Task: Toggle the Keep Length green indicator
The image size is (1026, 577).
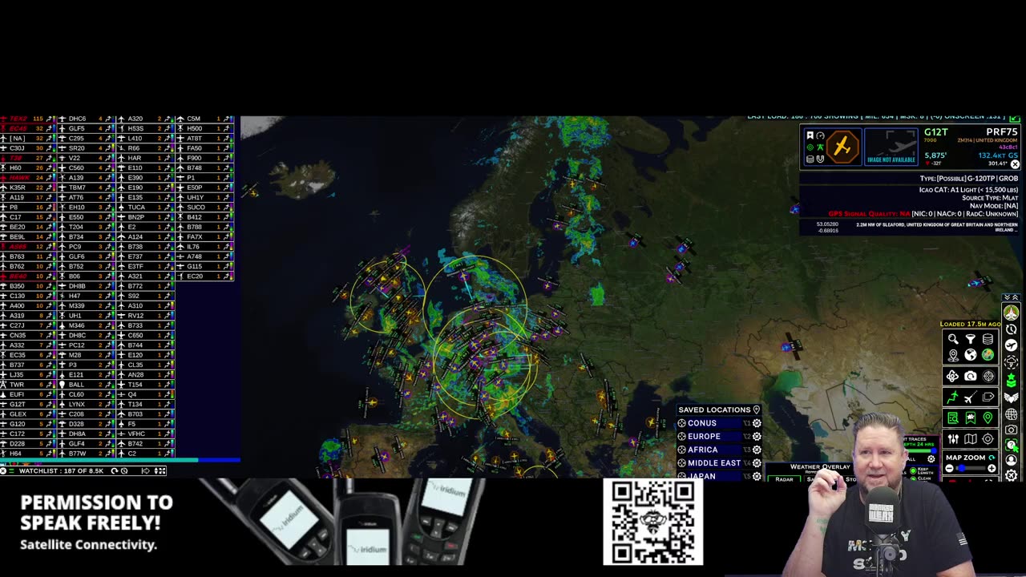Action: [x=913, y=470]
